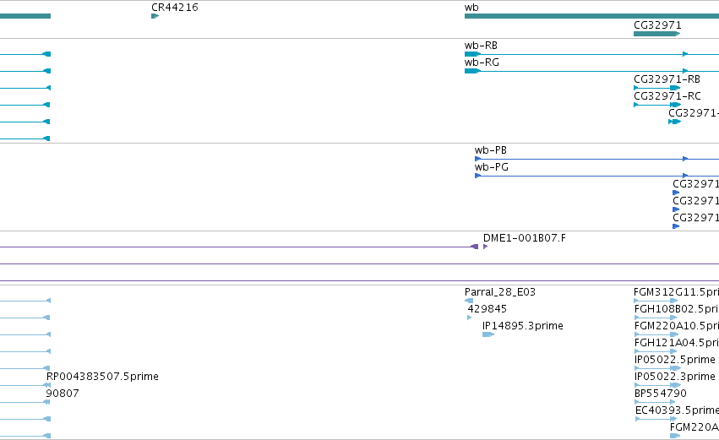Select the small CR44216 gene arrow glyph

point(155,16)
